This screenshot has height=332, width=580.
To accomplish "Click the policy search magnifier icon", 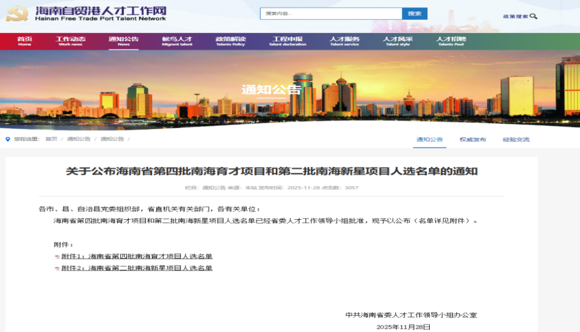I will [534, 16].
